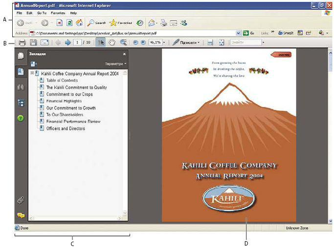
Task: Zoom out with the minus button
Action: pos(135,42)
